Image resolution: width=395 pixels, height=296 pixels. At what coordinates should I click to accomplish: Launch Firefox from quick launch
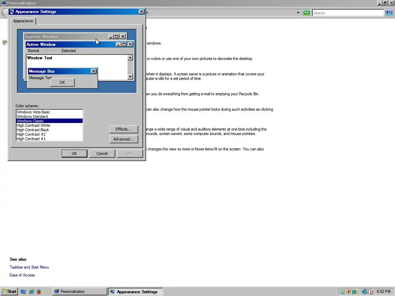pyautogui.click(x=39, y=292)
